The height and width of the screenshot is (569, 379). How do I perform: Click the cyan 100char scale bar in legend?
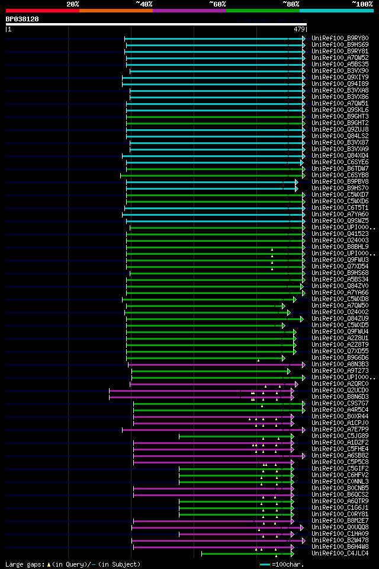point(265,564)
